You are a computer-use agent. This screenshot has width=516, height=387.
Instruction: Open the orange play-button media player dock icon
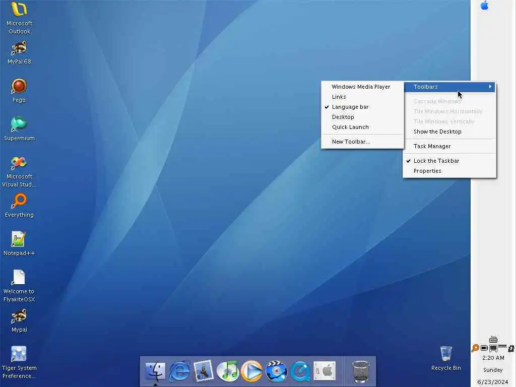(x=252, y=371)
